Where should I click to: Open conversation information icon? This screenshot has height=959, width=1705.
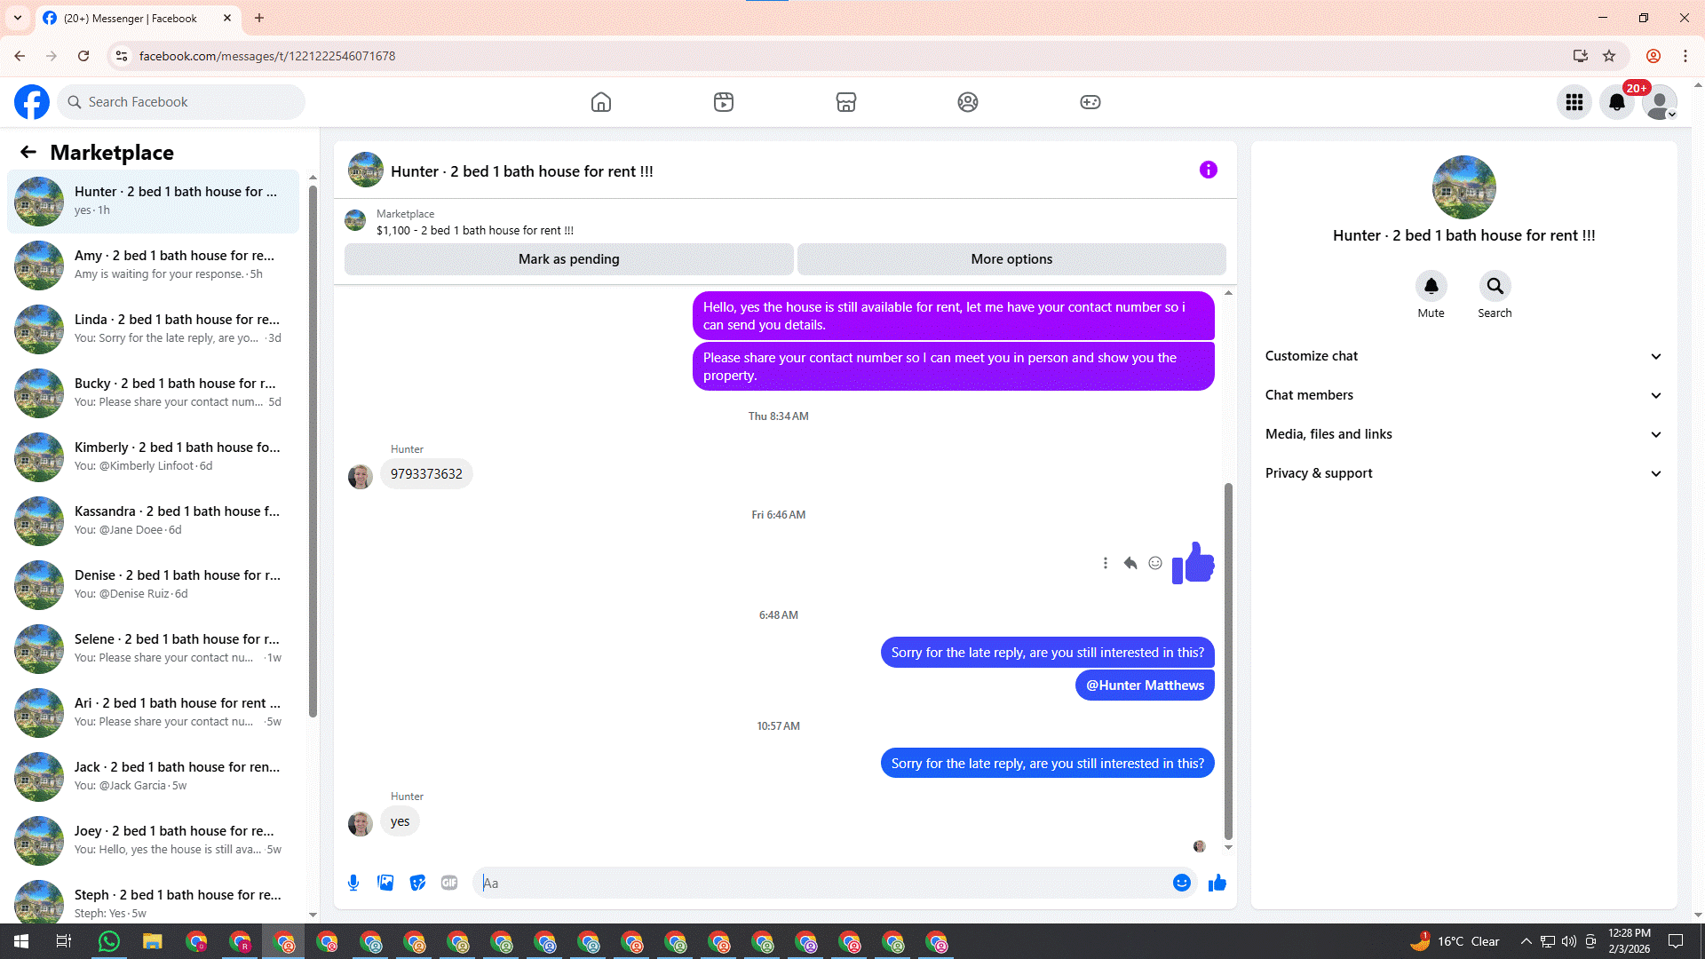coord(1209,170)
